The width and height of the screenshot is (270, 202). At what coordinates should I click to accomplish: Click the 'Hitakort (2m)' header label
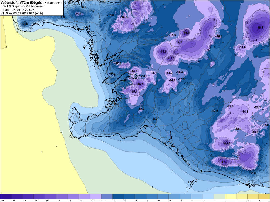click(53, 3)
